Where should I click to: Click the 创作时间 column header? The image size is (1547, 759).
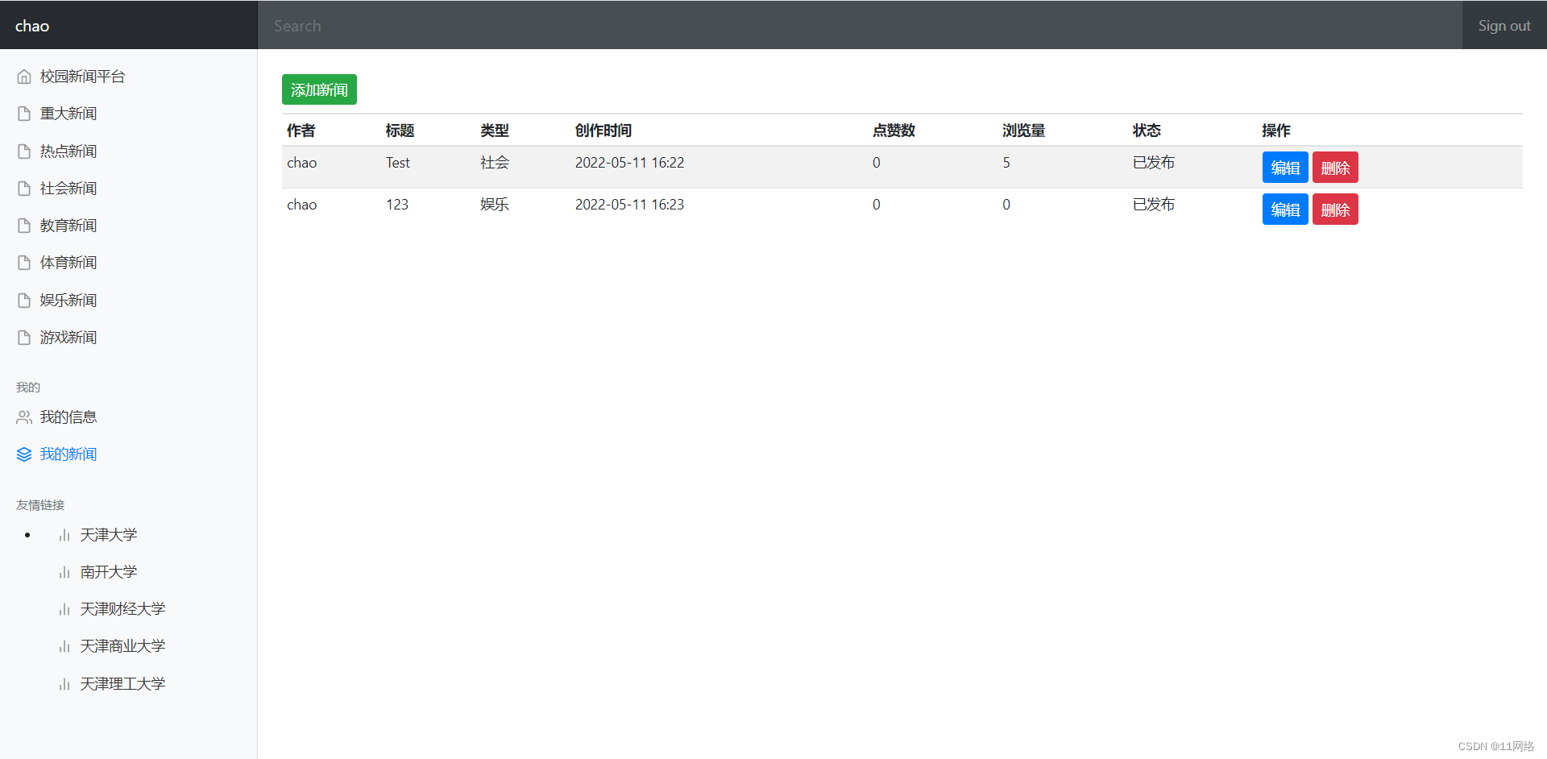603,131
